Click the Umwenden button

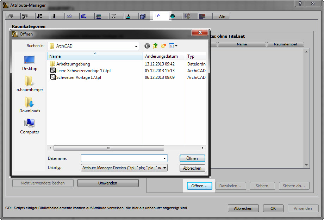click(108, 183)
